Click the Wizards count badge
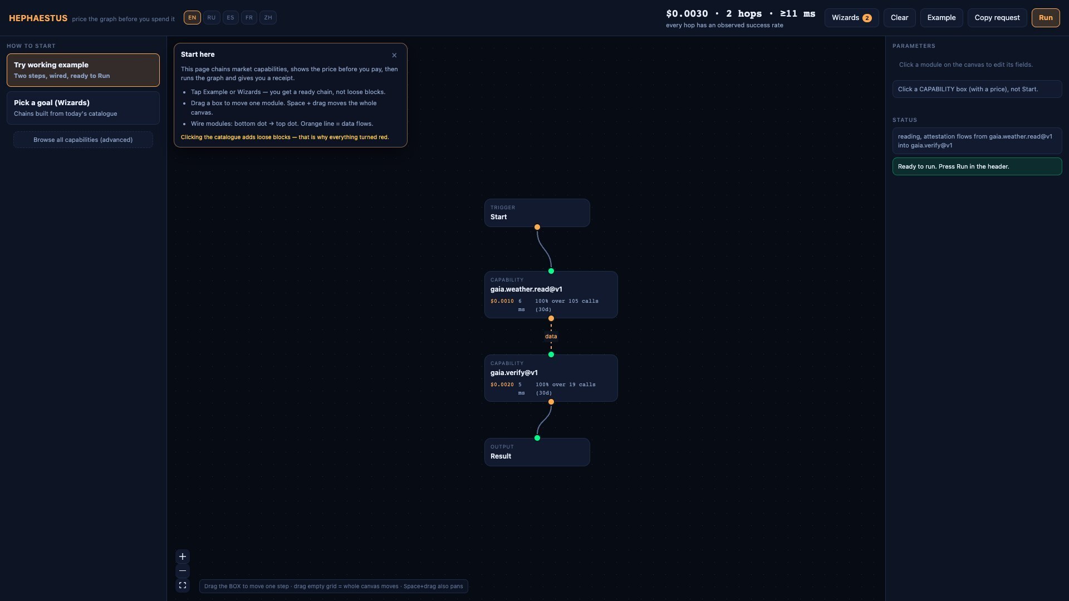The height and width of the screenshot is (601, 1069). coord(867,18)
